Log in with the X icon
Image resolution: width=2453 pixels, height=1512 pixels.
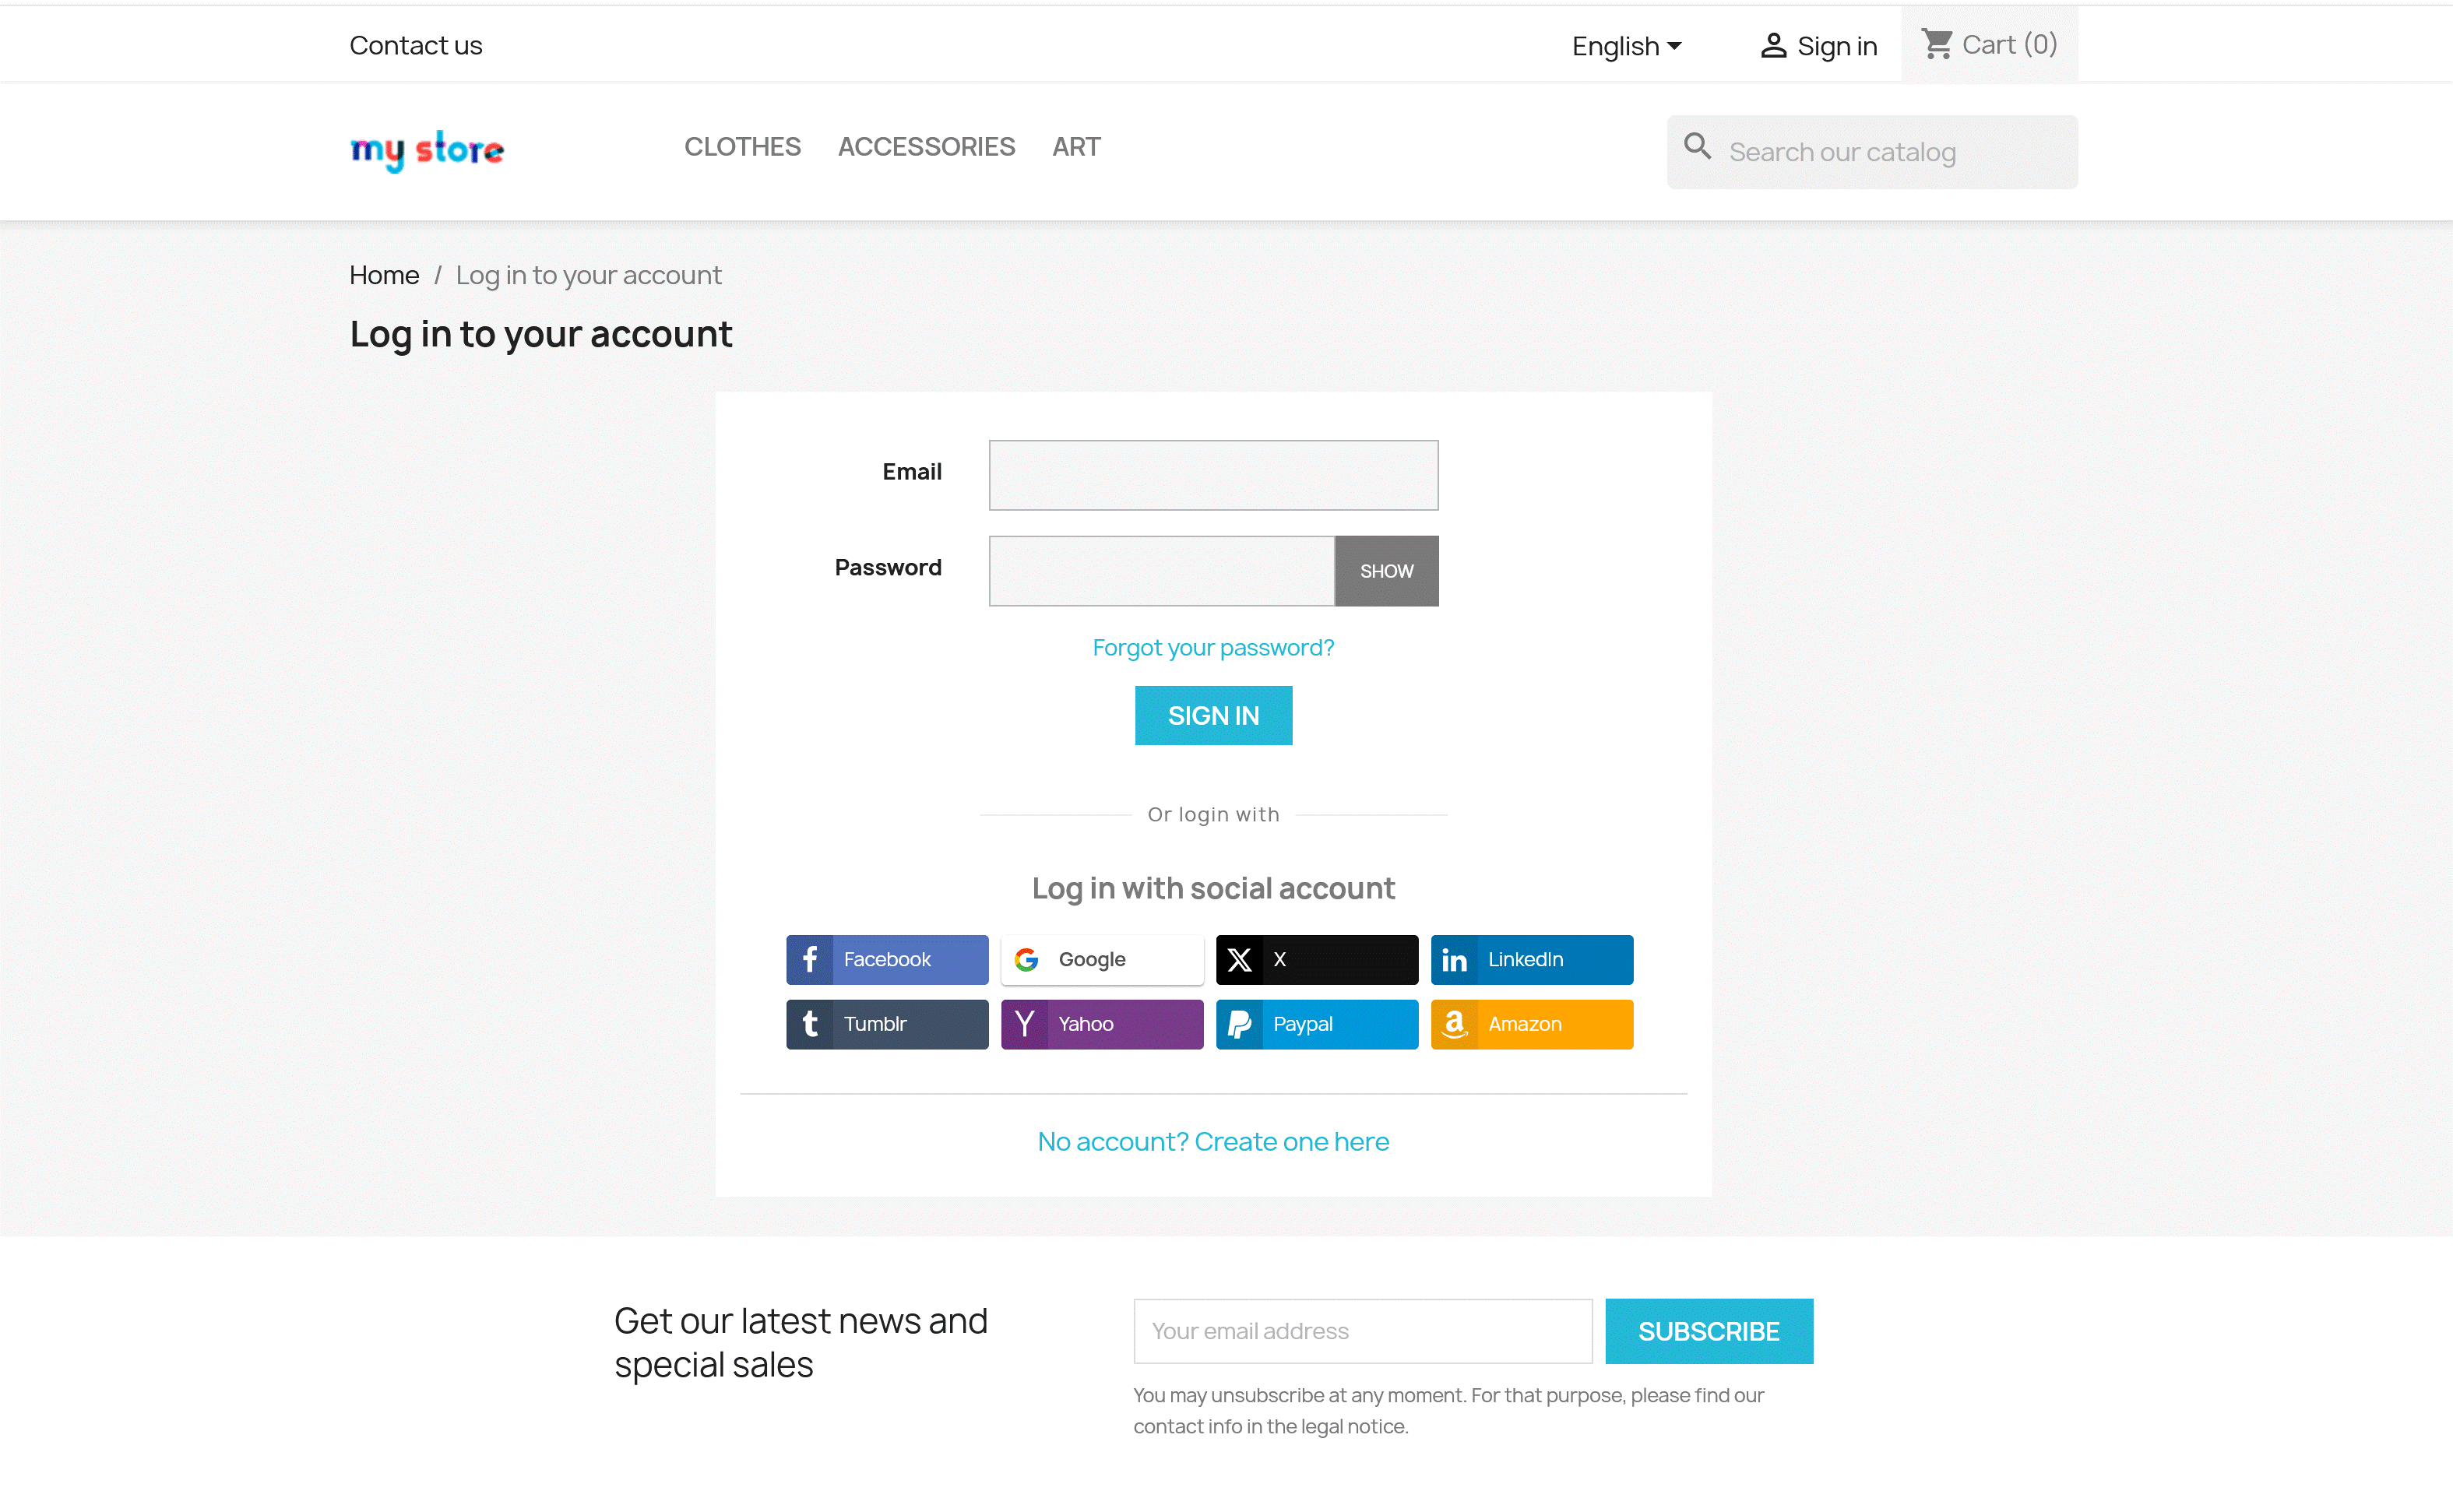[1239, 959]
